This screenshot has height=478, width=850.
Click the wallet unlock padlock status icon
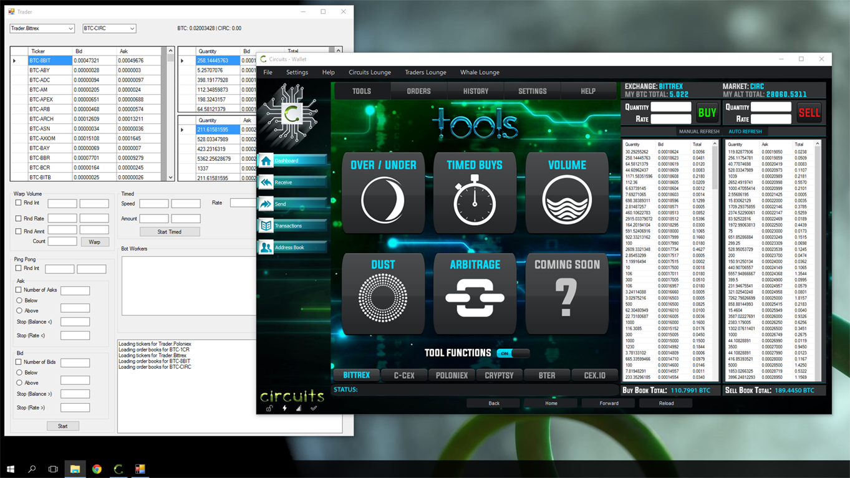point(269,408)
